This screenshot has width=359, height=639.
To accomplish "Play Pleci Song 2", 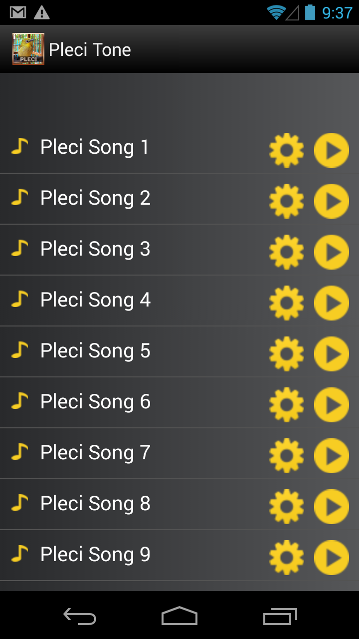I will 332,201.
